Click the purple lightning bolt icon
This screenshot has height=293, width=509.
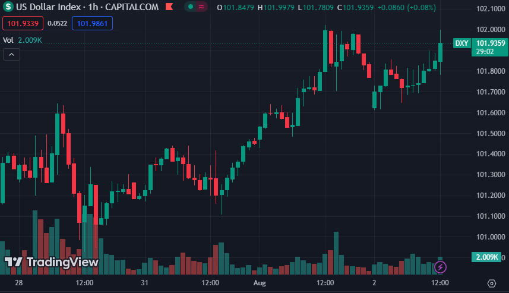tap(441, 267)
